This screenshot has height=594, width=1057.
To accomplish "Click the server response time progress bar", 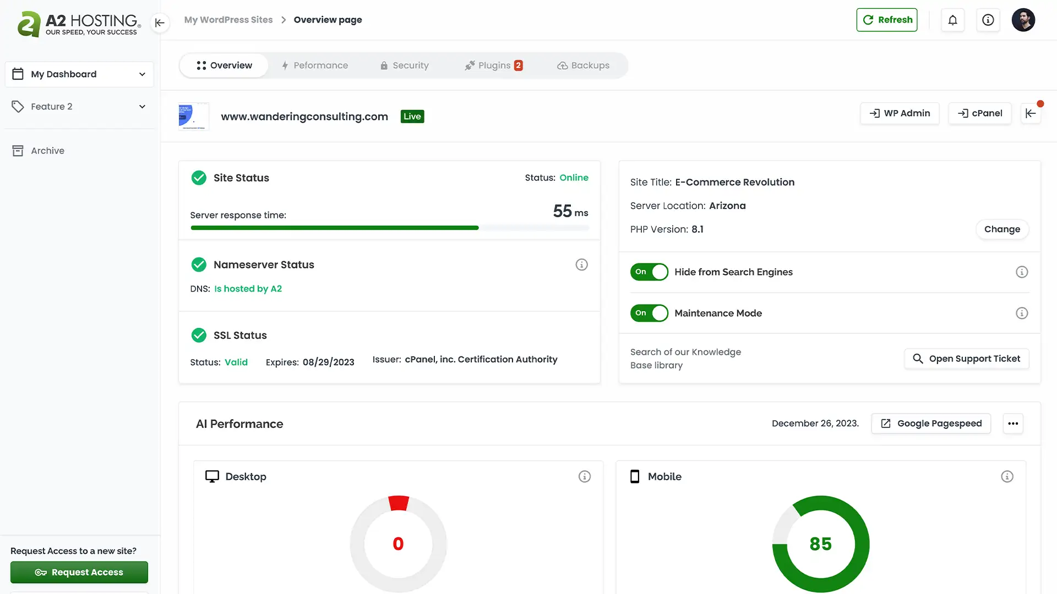I will click(x=389, y=228).
